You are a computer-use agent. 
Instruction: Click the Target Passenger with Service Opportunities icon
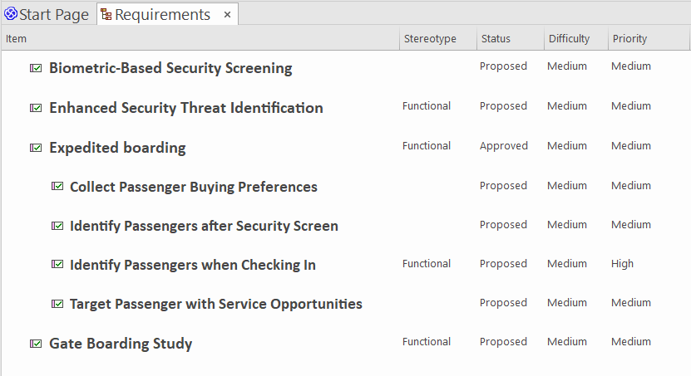tap(57, 304)
